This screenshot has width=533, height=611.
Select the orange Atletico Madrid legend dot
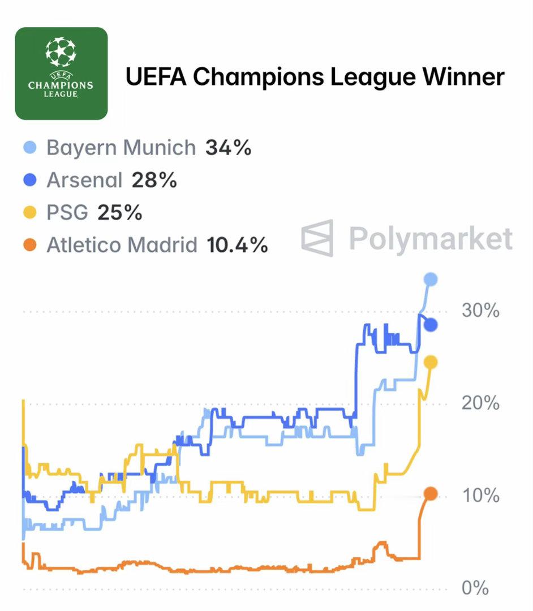[x=31, y=246]
